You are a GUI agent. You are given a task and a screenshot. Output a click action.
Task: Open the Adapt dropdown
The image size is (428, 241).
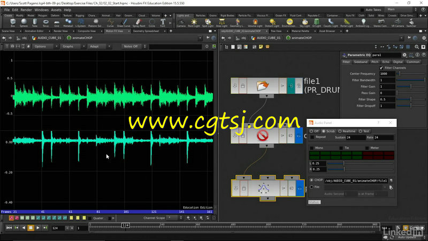[x=100, y=47]
